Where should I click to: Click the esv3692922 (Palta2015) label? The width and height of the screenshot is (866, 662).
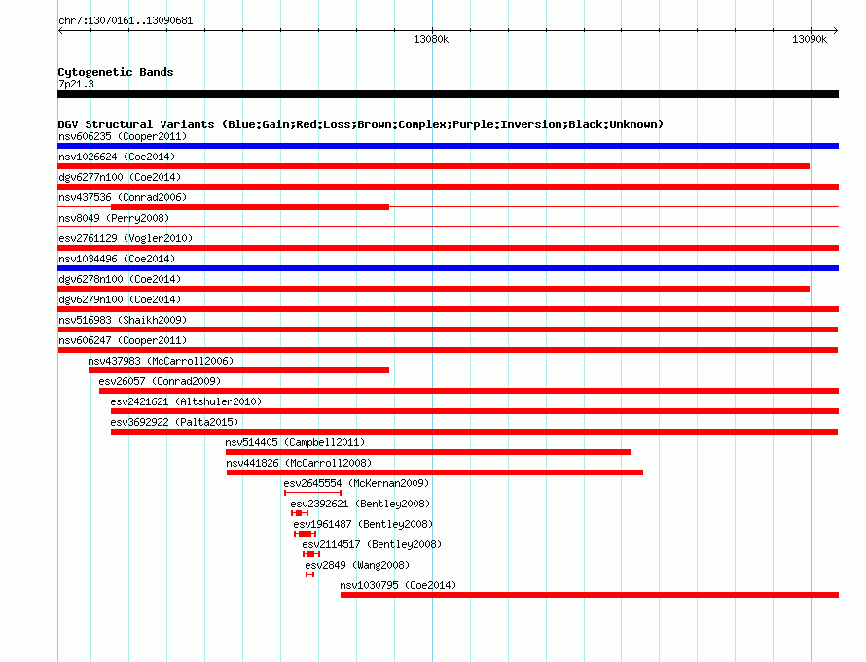(174, 422)
